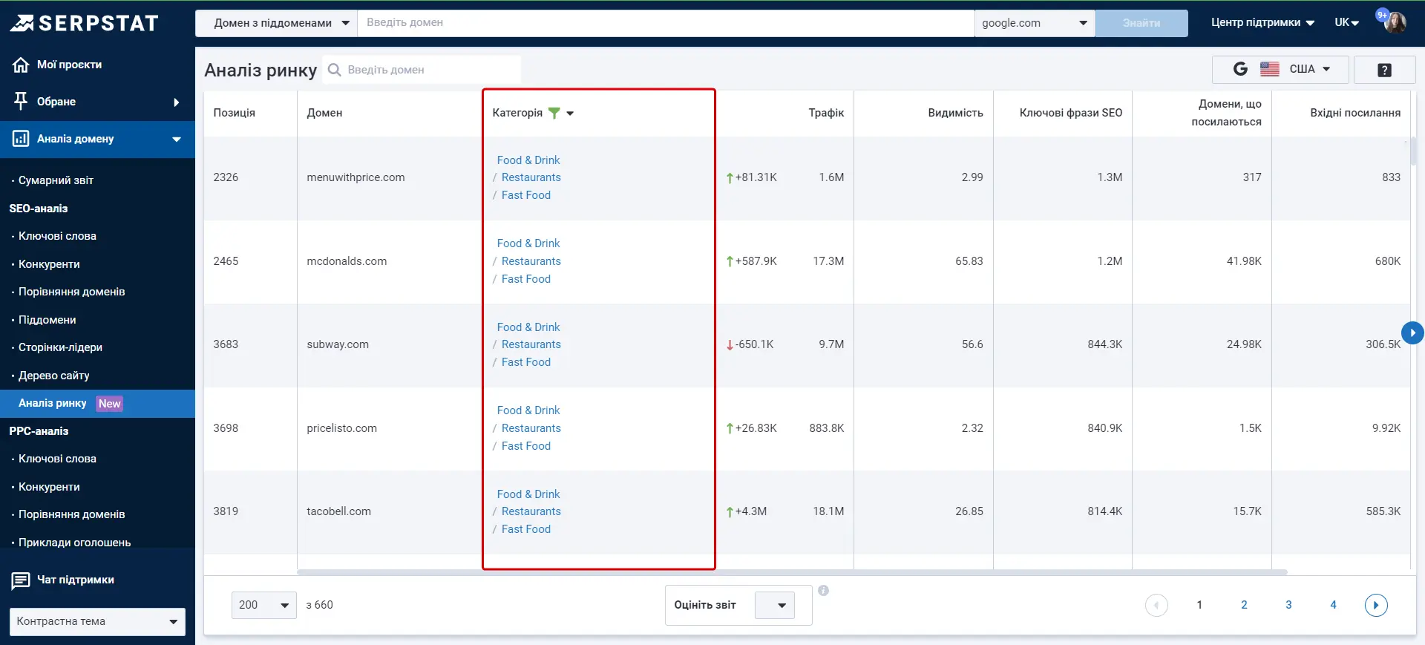The image size is (1425, 645).
Task: Open the pinned favorites icon
Action: [x=21, y=101]
